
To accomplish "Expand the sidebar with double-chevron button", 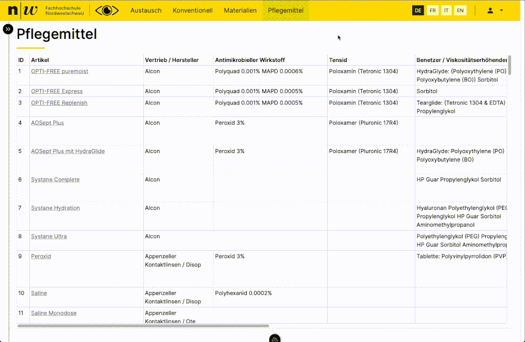I will tap(8, 29).
